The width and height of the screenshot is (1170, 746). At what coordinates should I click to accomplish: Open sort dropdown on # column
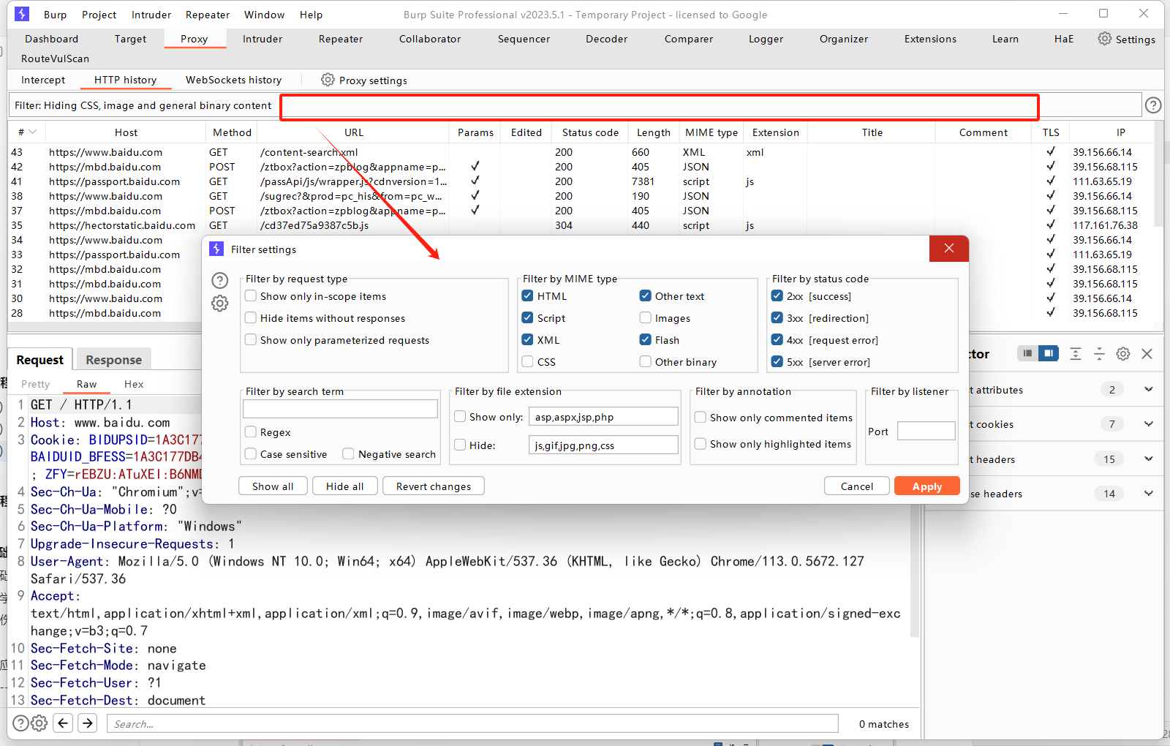pyautogui.click(x=32, y=132)
